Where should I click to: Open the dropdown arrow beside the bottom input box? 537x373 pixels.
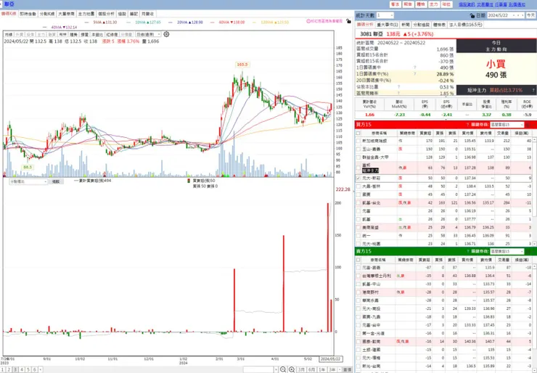pyautogui.click(x=276, y=369)
